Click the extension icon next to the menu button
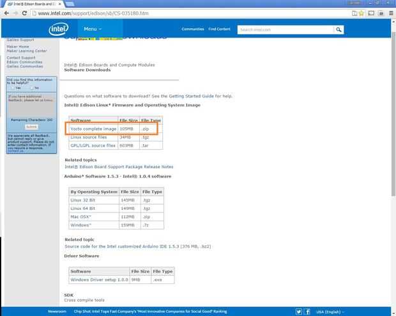Viewport: 396px width, 316px height. pos(381,13)
